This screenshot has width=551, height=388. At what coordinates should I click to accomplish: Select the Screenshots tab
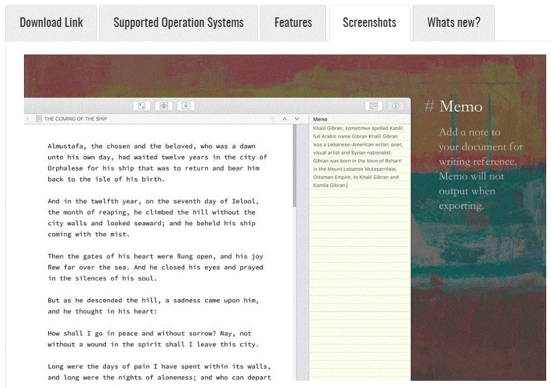(369, 23)
